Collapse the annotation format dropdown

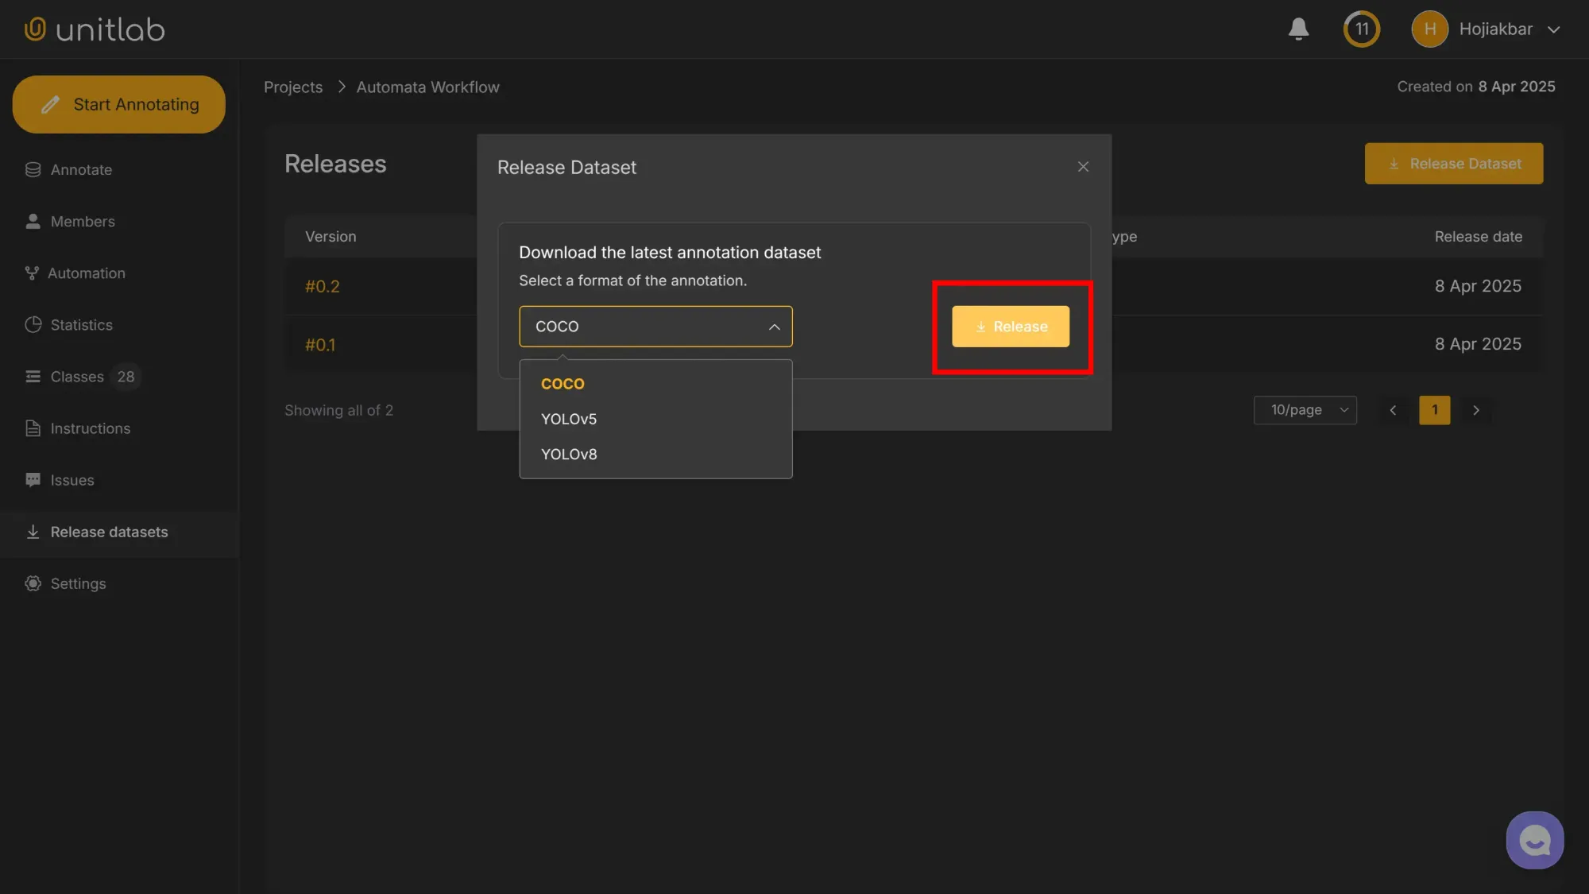(773, 326)
